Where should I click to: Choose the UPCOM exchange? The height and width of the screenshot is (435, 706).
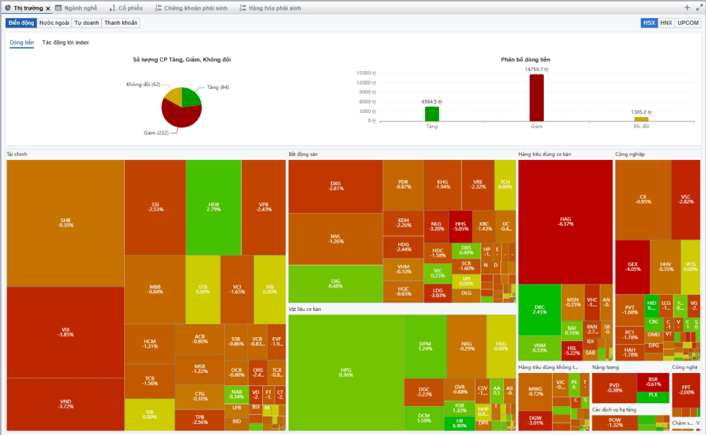click(688, 23)
